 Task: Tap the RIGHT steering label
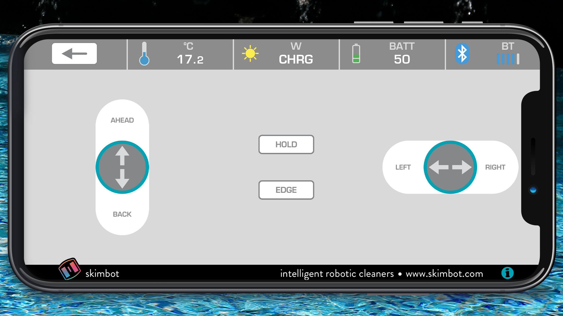495,167
